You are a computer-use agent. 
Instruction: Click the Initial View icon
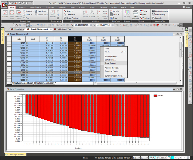click(x=12, y=14)
